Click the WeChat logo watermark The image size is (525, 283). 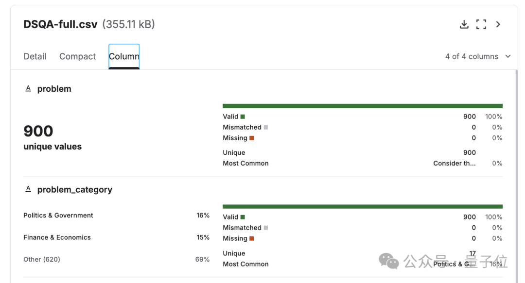point(389,261)
